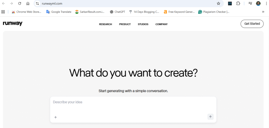Submit prompt with the up arrow button
This screenshot has height=128, width=269.
point(210,117)
